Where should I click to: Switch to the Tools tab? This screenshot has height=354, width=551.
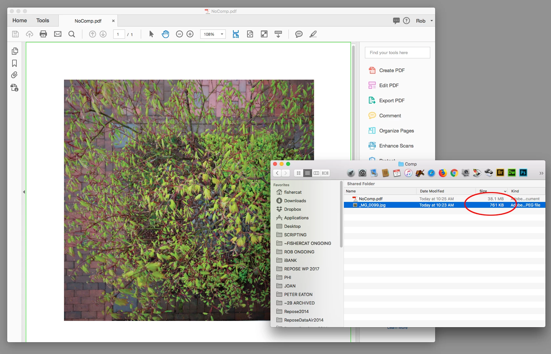[43, 20]
